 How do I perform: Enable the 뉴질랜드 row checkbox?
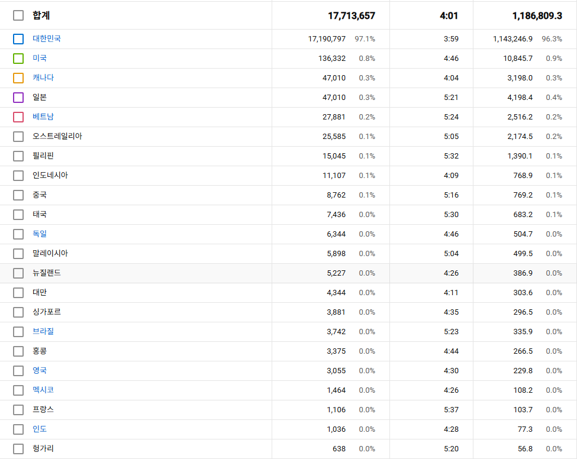18,273
